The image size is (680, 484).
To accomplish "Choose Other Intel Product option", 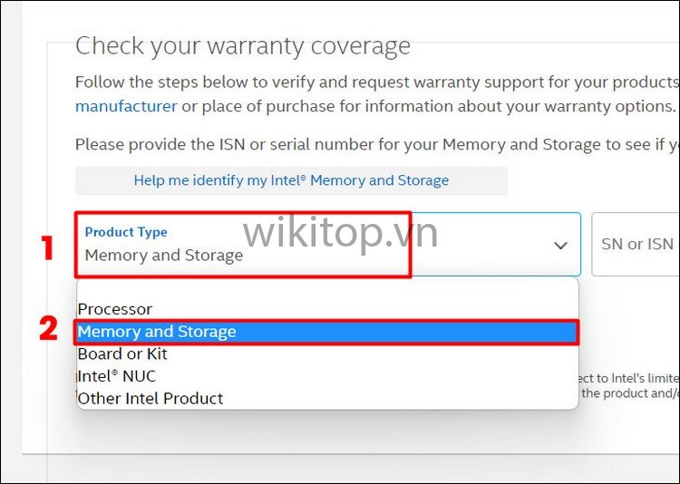I will coord(151,398).
